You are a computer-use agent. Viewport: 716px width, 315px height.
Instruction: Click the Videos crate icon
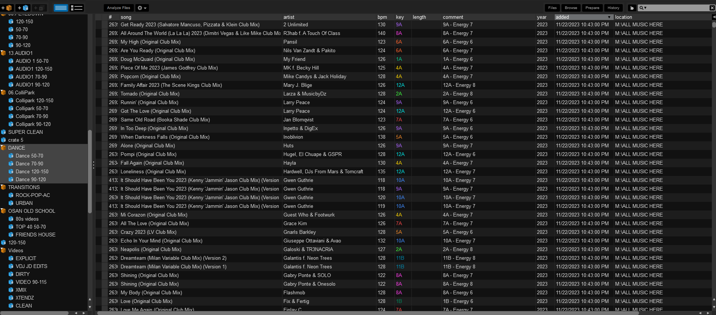3,250
